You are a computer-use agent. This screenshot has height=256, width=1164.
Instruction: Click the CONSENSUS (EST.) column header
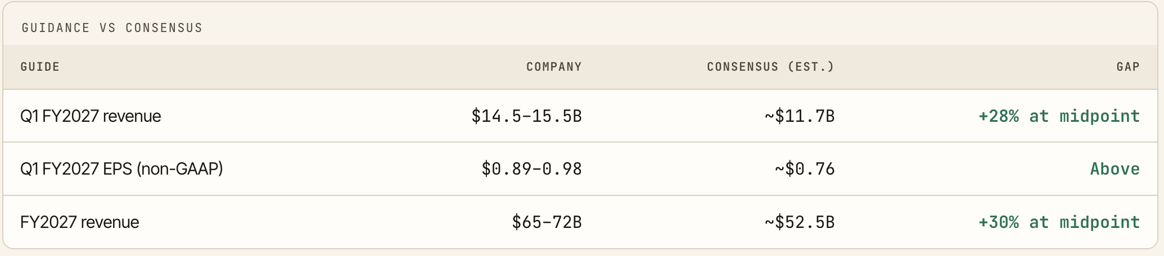point(770,67)
